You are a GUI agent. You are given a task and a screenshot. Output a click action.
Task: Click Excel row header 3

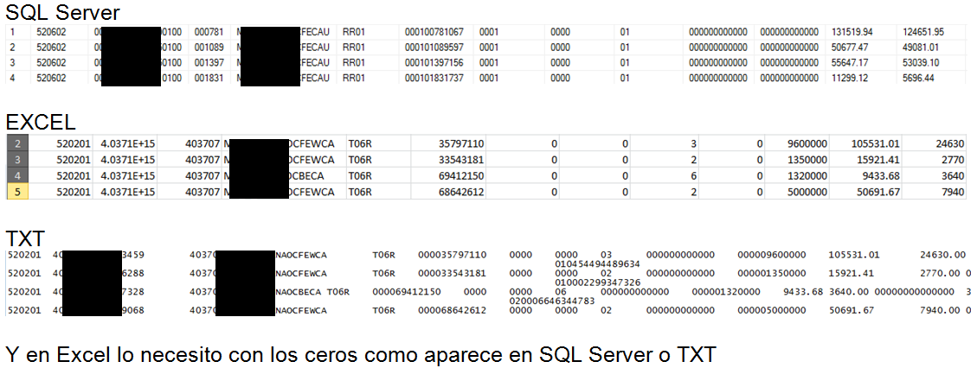pyautogui.click(x=17, y=160)
